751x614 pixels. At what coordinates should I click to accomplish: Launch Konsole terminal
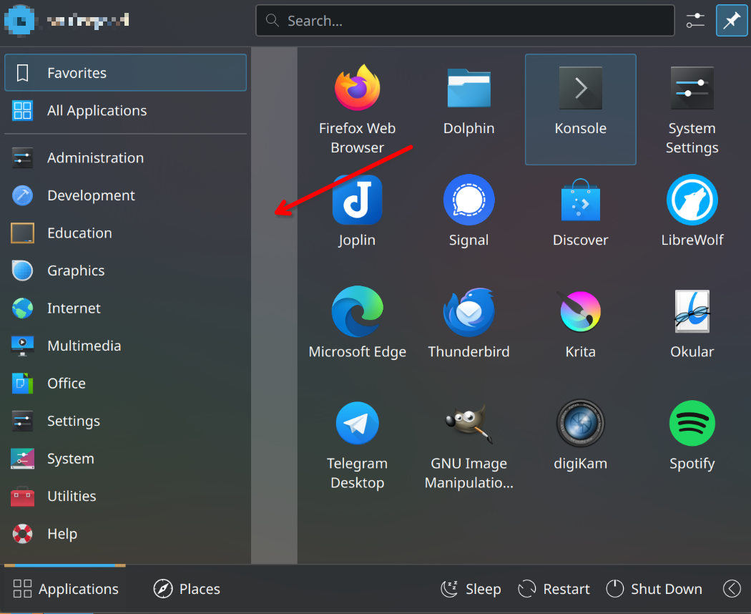coord(581,109)
